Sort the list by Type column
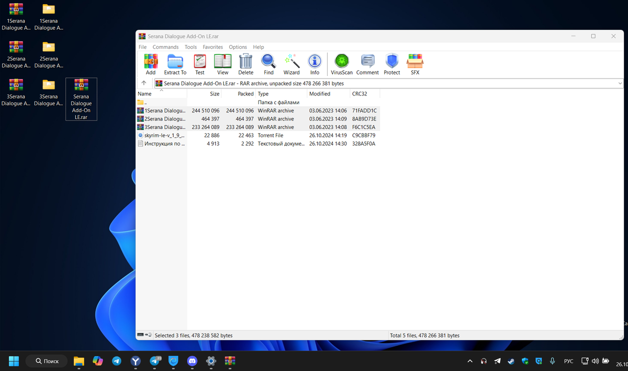This screenshot has width=628, height=371. 282,94
